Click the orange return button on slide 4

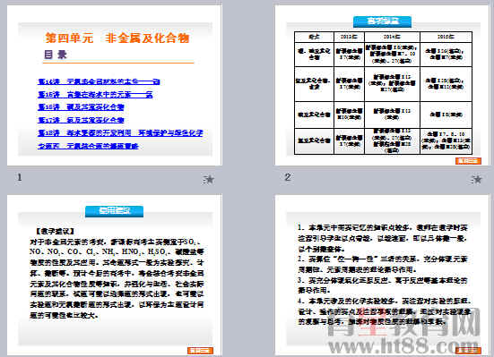pos(468,351)
